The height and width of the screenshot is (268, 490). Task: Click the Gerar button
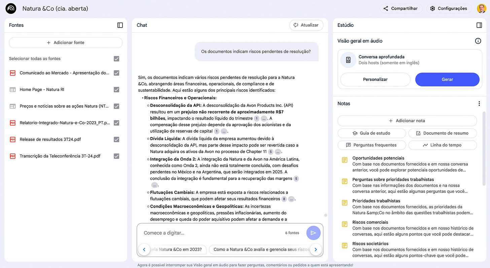[x=447, y=80]
